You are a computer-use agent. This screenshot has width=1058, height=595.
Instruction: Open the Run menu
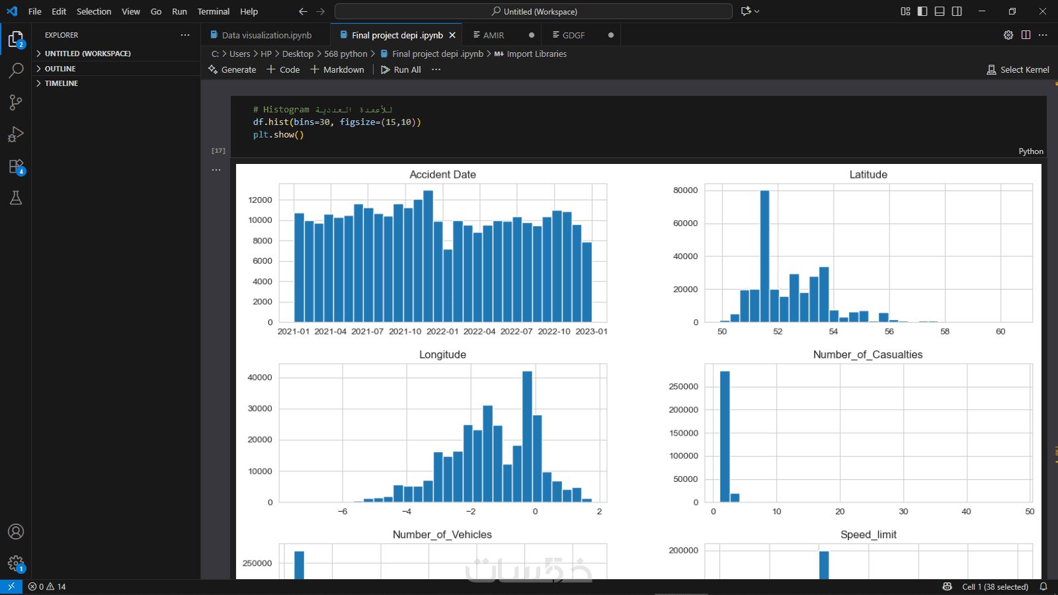coord(179,11)
